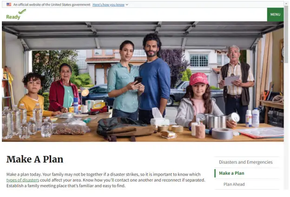Click the girl's pink cap in the photo
The width and height of the screenshot is (290, 197).
(198, 79)
